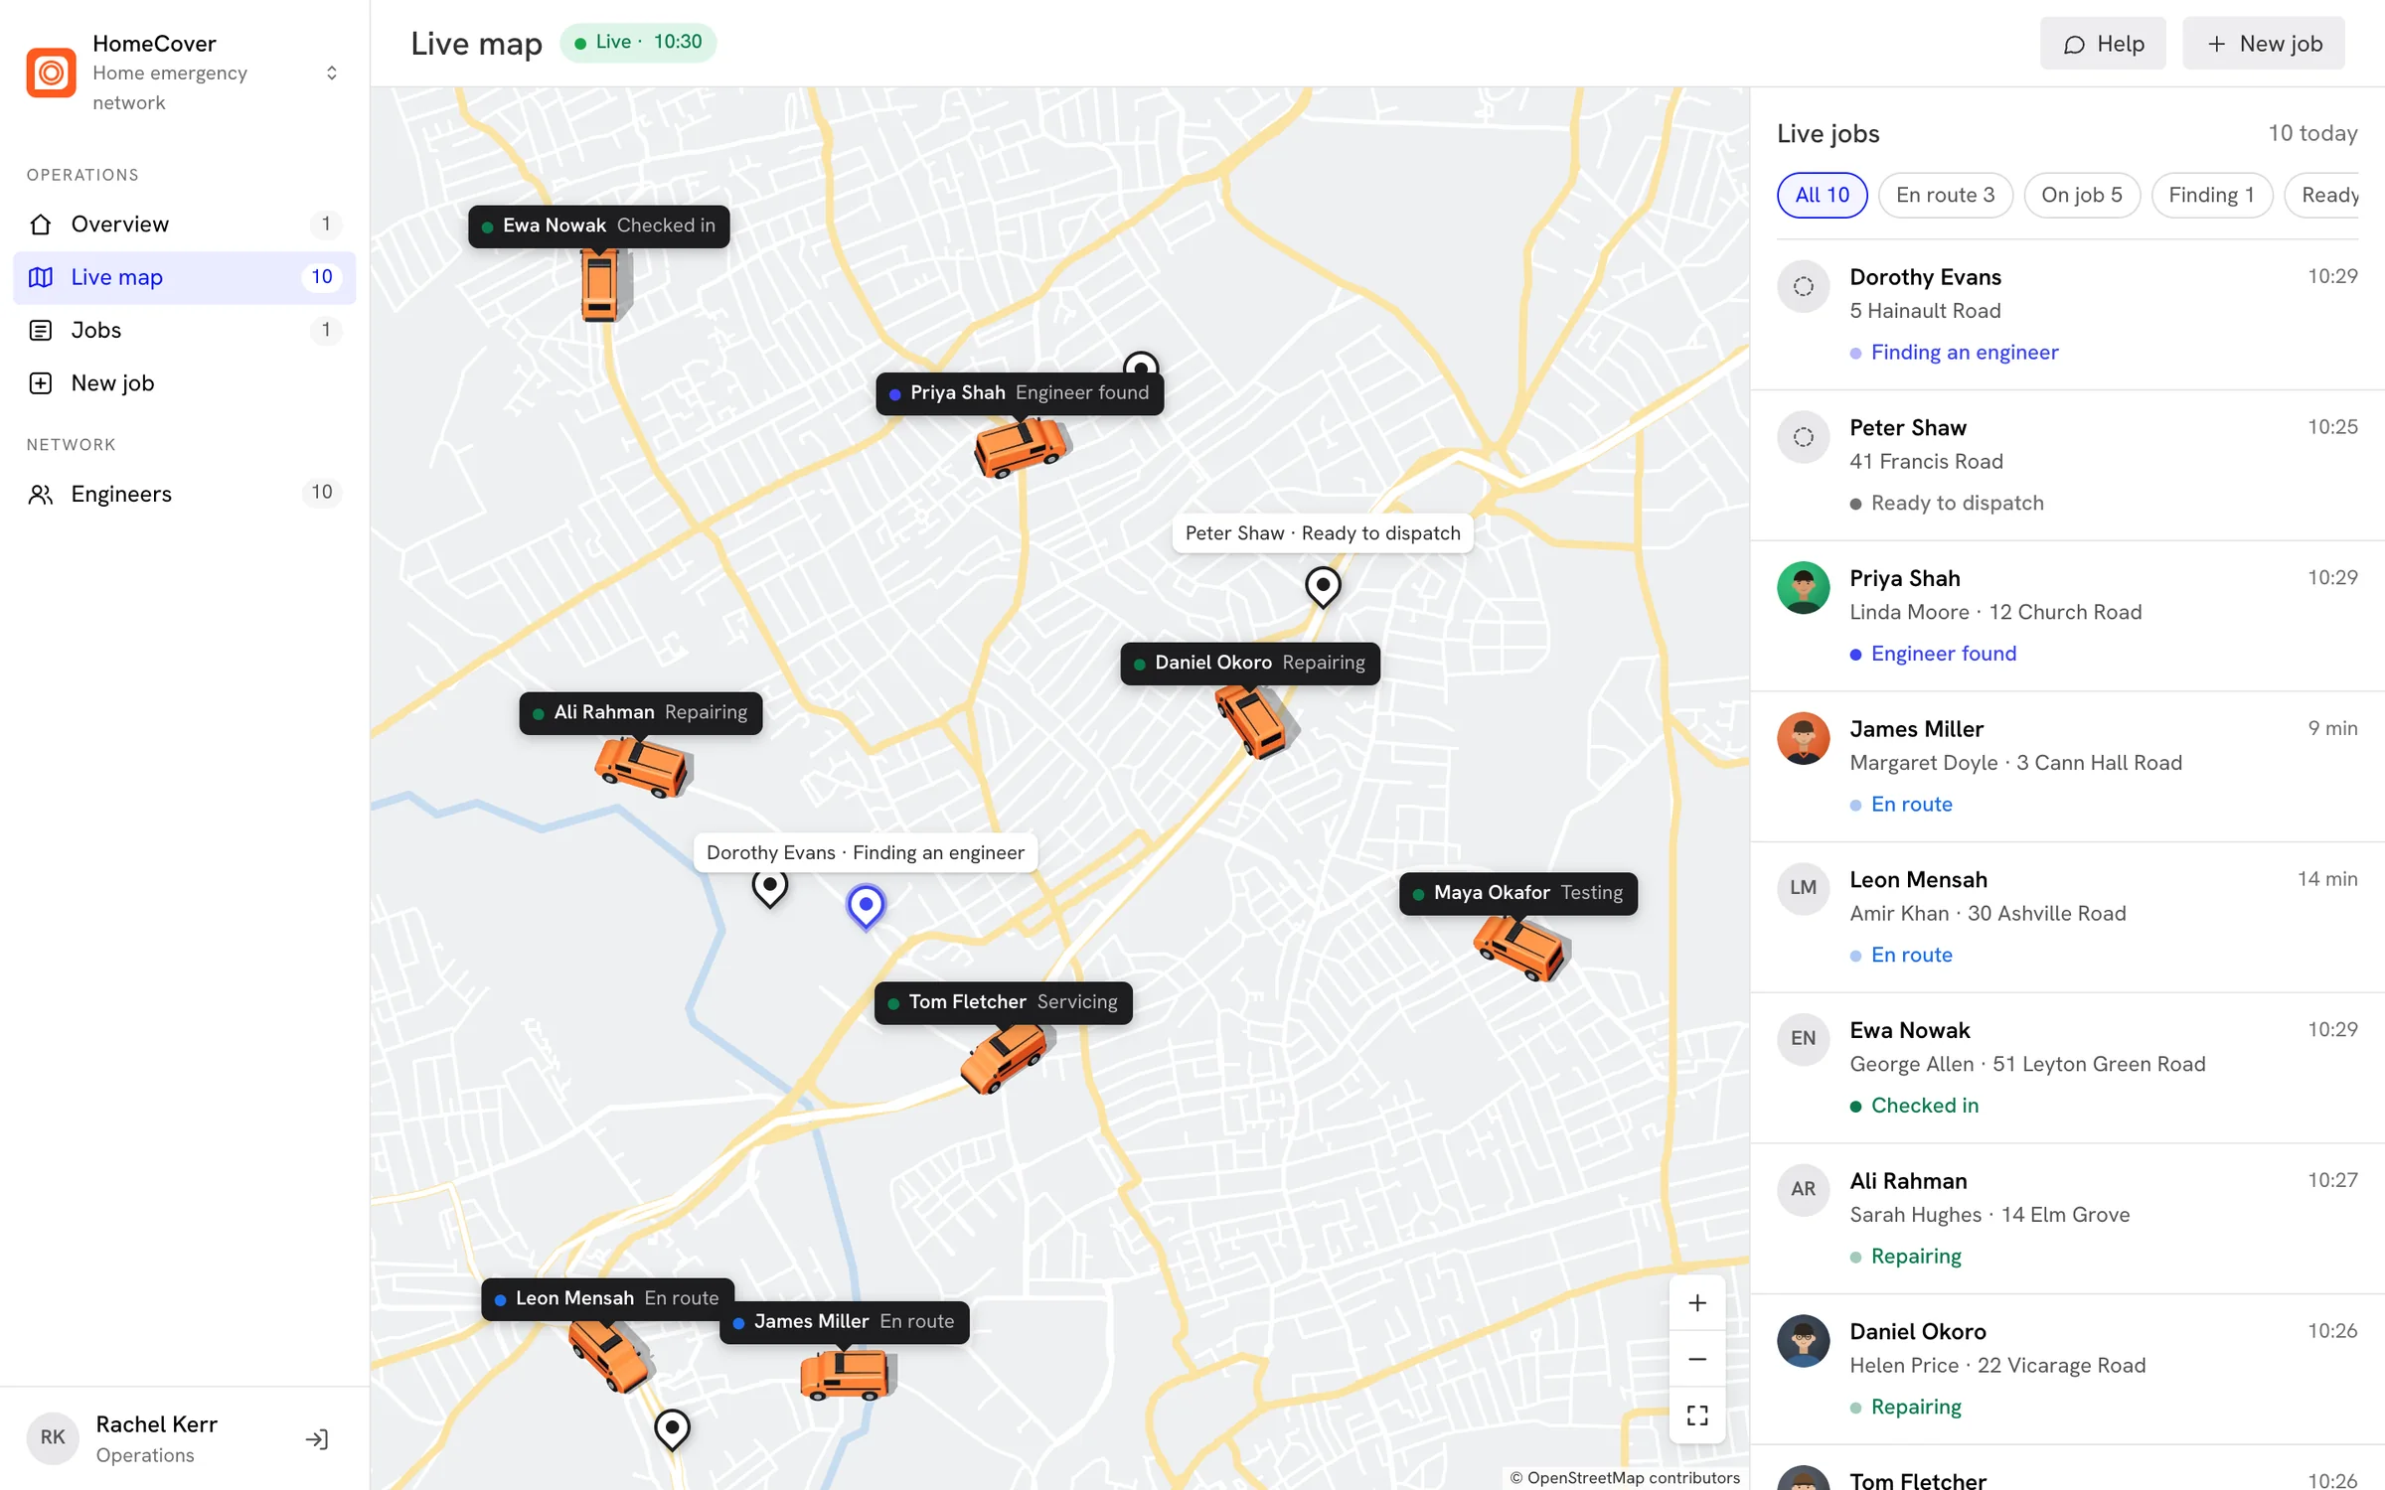Click the blue selected map pin
This screenshot has width=2385, height=1490.
pos(866,906)
